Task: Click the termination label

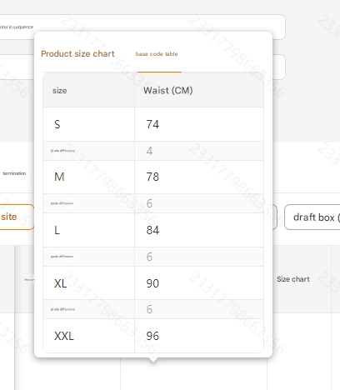Action: pos(14,173)
